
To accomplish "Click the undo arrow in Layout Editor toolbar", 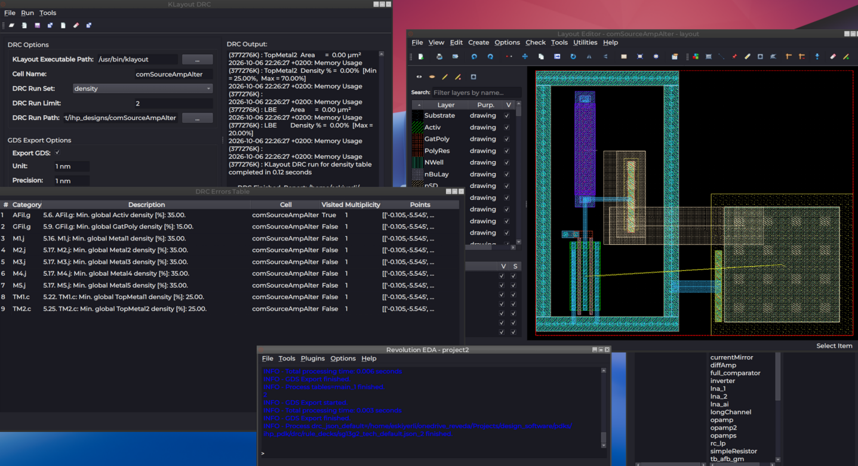I will click(x=474, y=57).
